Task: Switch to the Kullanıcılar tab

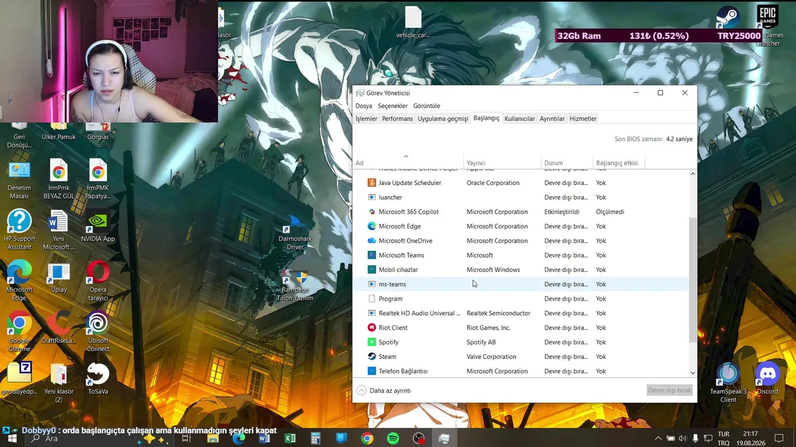Action: [519, 119]
